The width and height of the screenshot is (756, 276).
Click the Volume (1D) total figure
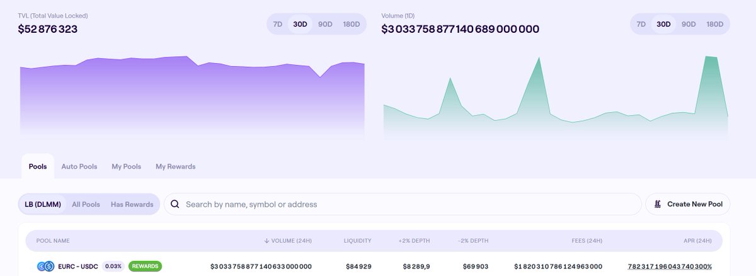point(460,29)
